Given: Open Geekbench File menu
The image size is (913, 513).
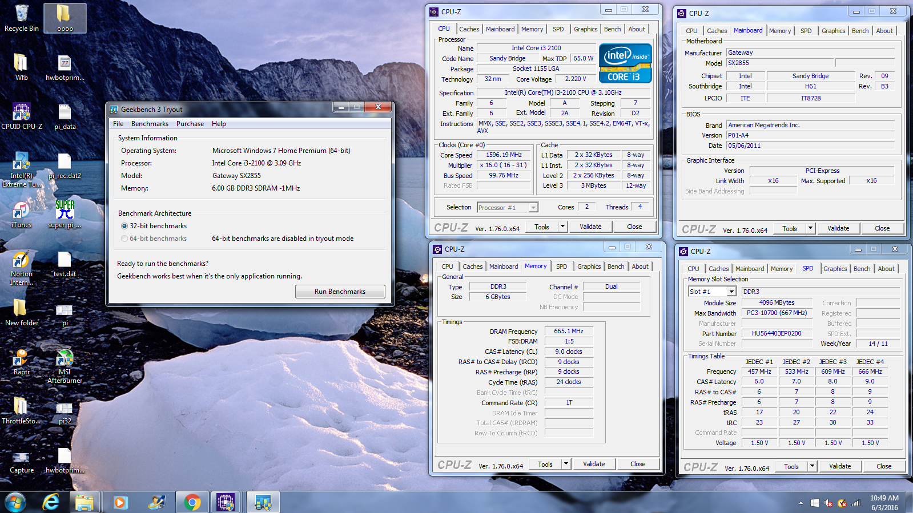Looking at the screenshot, I should pos(118,124).
